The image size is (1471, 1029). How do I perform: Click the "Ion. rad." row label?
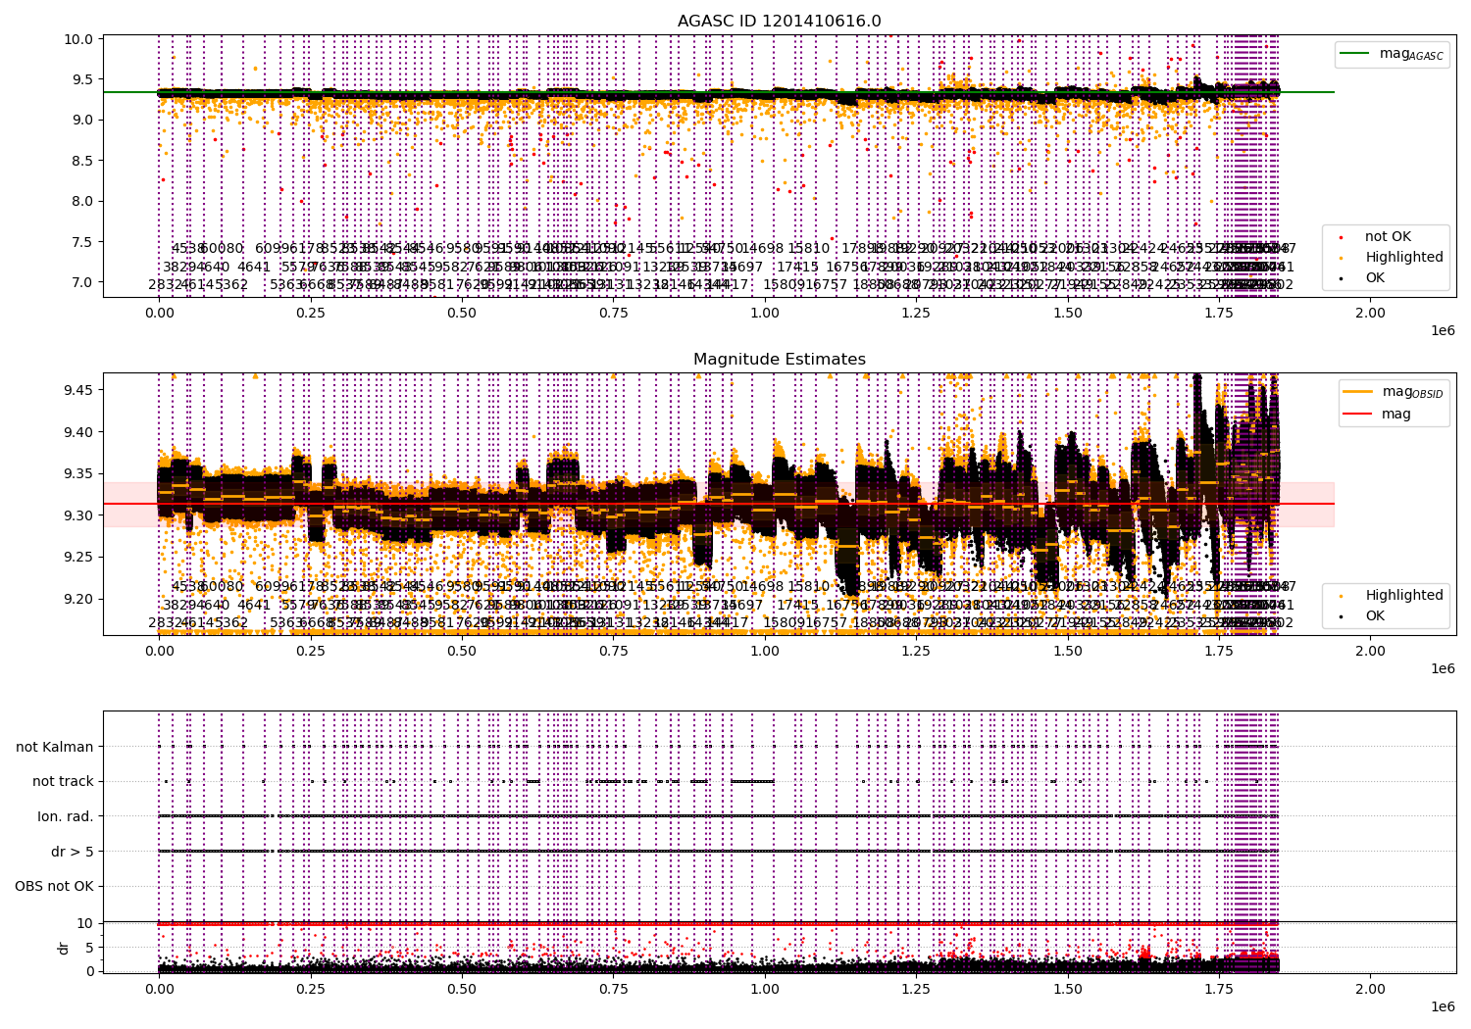(x=66, y=816)
